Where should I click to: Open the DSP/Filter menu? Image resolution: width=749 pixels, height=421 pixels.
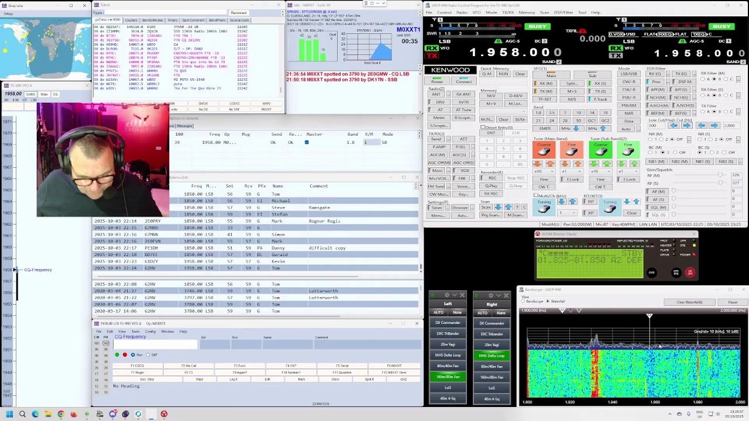pos(564,12)
